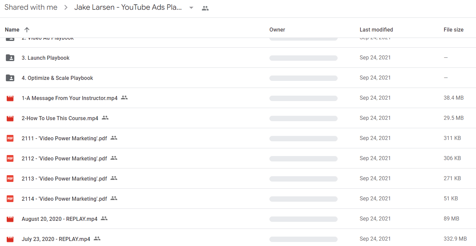Image resolution: width=476 pixels, height=246 pixels.
Task: Go back to Shared with me
Action: (x=31, y=7)
